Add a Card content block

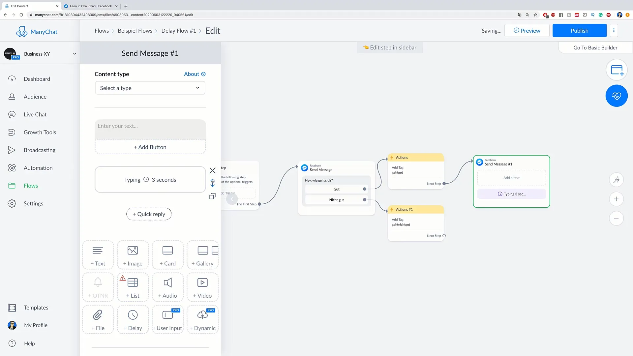tap(168, 255)
